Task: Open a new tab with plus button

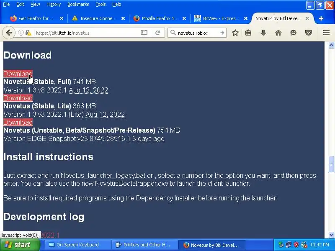Action: (321, 18)
